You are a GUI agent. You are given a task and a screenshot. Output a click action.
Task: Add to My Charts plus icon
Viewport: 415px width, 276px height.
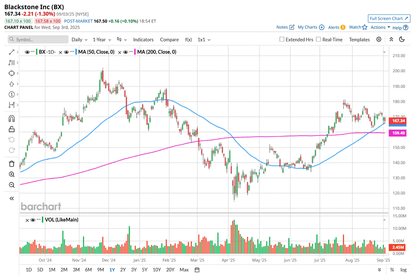click(322, 27)
